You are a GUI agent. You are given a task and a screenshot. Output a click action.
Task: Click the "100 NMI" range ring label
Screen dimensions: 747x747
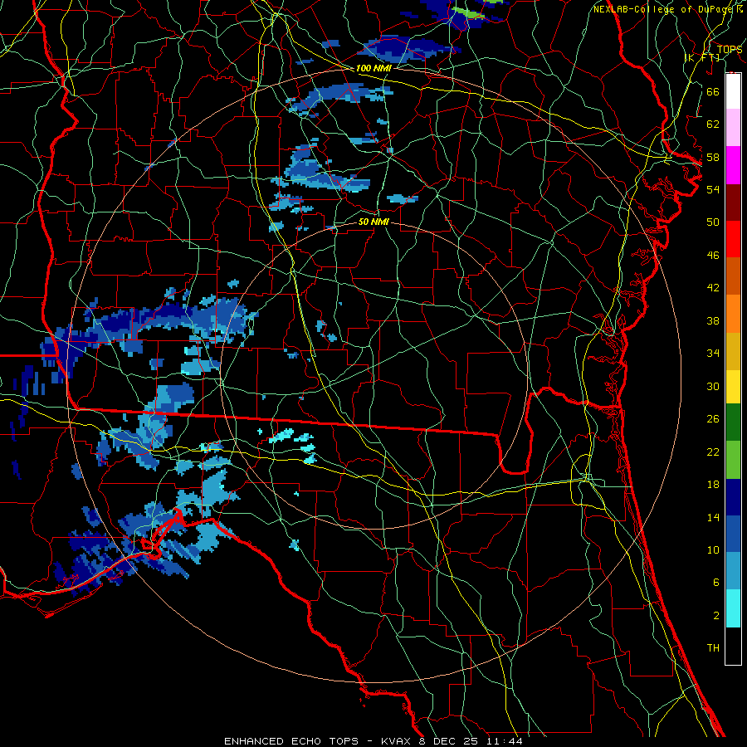373,68
